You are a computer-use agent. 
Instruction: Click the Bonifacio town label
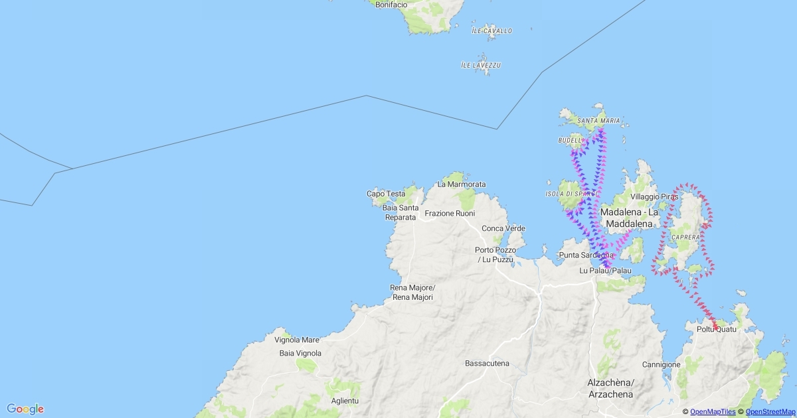391,5
